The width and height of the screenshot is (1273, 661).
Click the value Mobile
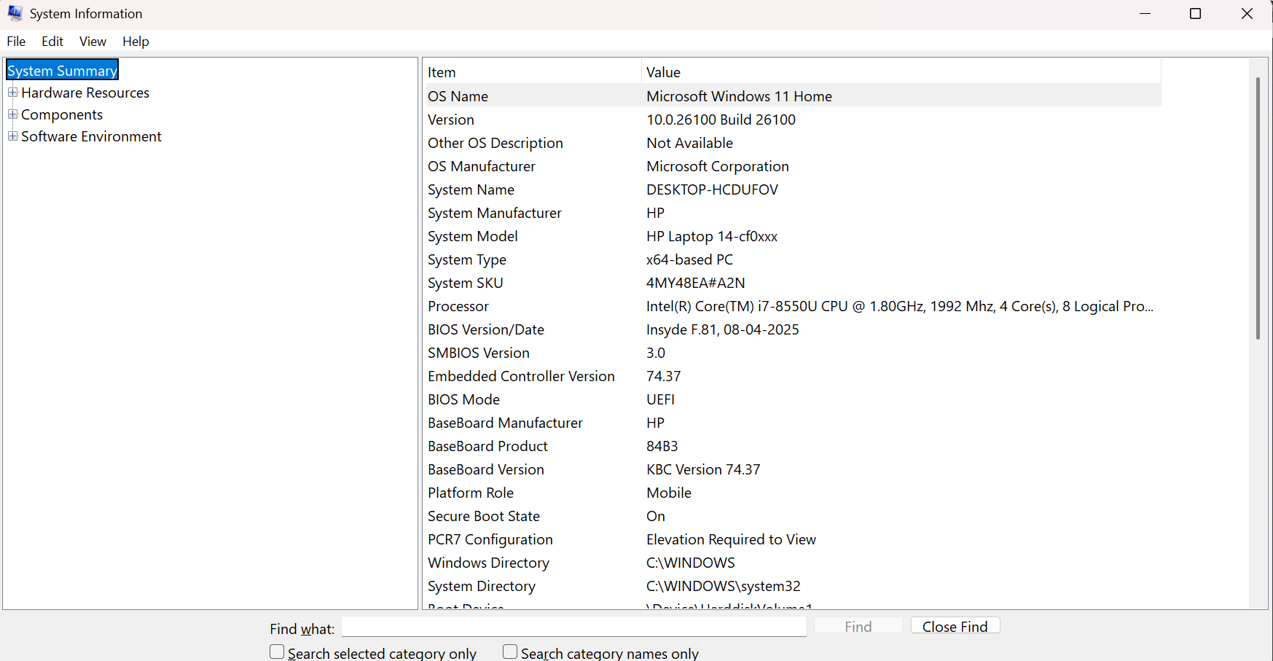click(669, 493)
